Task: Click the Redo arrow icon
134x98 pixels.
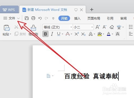Action: tap(46, 18)
